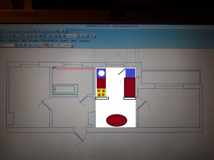Expand the zoom scale 0.0174 dropdown

coord(78,36)
